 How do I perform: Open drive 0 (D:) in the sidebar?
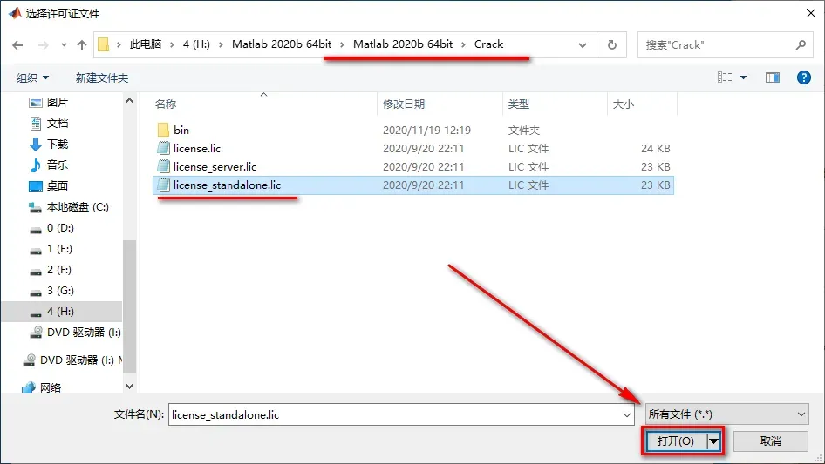pos(60,228)
